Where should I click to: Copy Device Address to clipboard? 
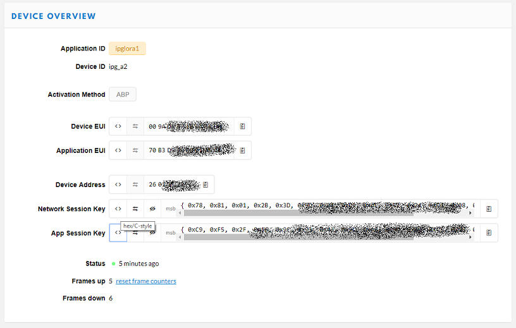click(x=206, y=185)
